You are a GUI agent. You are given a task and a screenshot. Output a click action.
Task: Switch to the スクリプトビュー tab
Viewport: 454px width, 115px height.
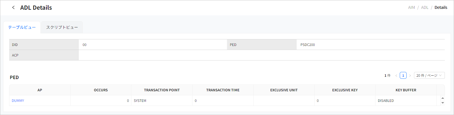tap(62, 27)
